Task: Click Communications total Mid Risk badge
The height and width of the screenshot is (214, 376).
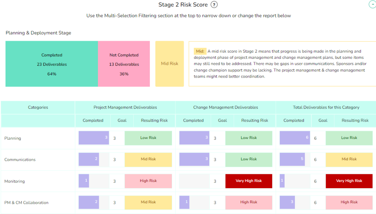Action: tap(349, 159)
